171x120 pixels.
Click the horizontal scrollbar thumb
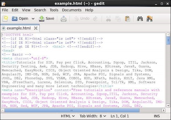click(72, 111)
